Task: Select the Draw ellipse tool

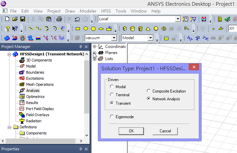Action: [101, 29]
